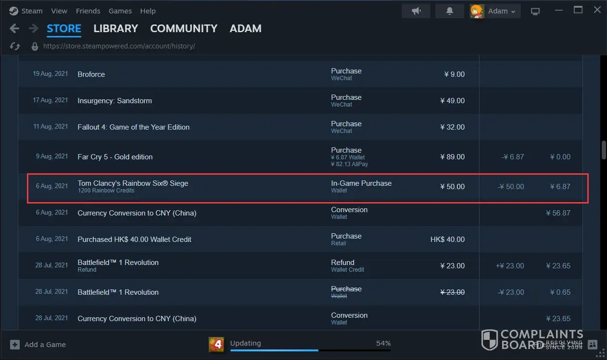Open Purchased HK$ 40.00 Wallet Credit row

300,240
